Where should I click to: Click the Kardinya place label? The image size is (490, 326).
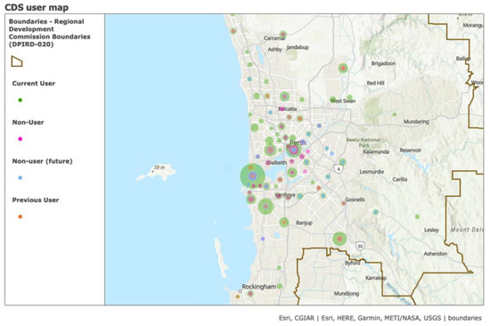pyautogui.click(x=285, y=195)
